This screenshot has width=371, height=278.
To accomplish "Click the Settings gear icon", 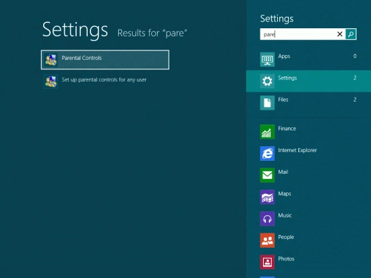I will click(x=267, y=81).
